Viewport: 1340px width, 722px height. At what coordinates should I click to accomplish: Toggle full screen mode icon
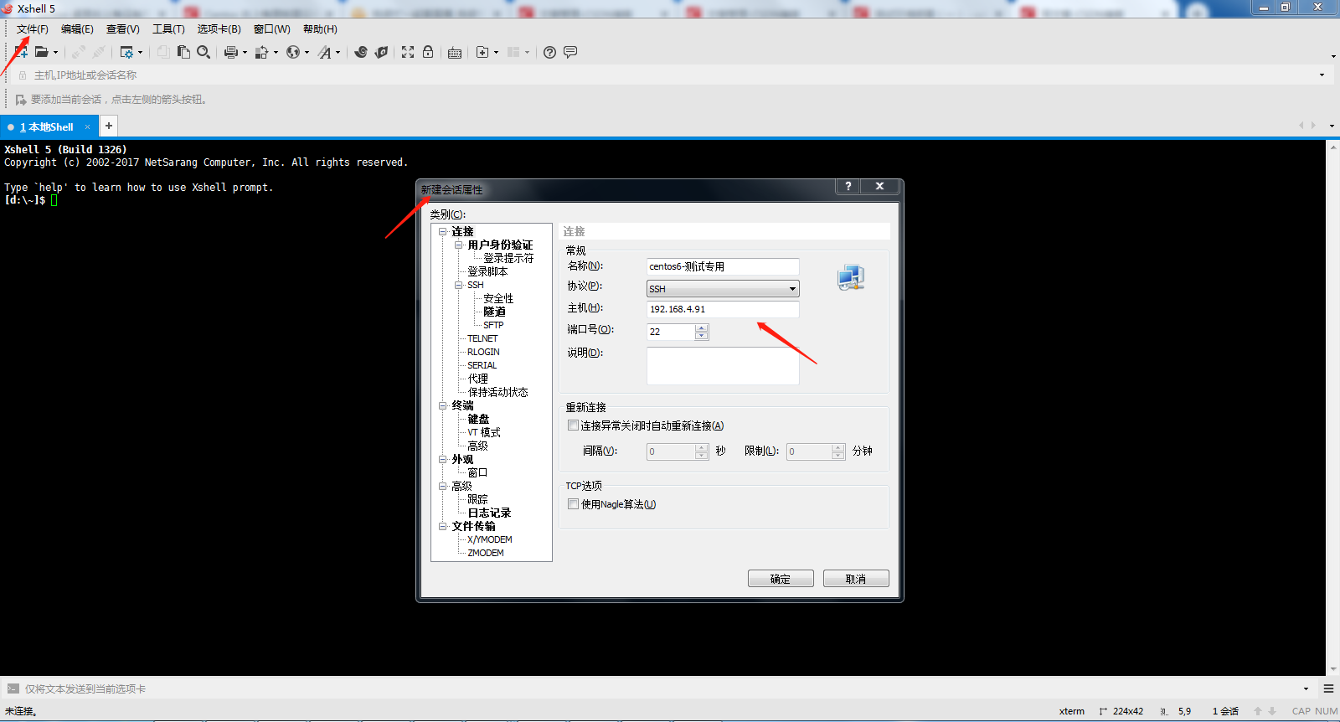[408, 52]
